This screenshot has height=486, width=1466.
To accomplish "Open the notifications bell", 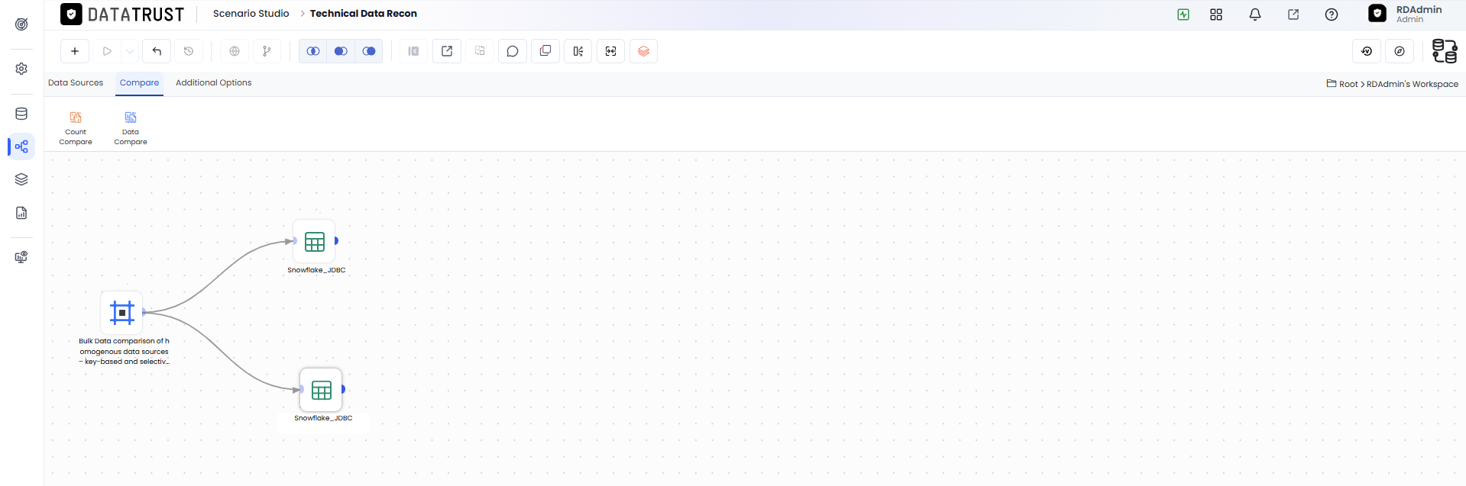I will click(x=1255, y=14).
